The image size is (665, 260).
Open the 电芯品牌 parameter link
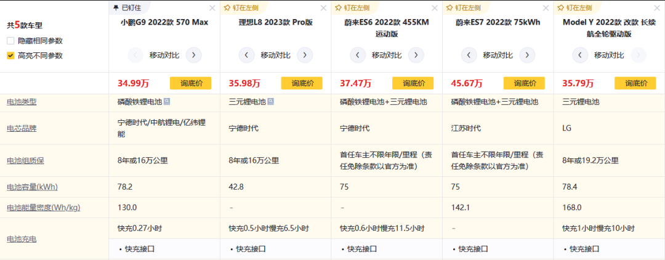[x=22, y=128]
